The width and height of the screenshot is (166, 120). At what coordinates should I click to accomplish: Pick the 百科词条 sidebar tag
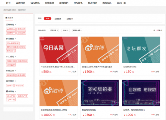coord(21,33)
